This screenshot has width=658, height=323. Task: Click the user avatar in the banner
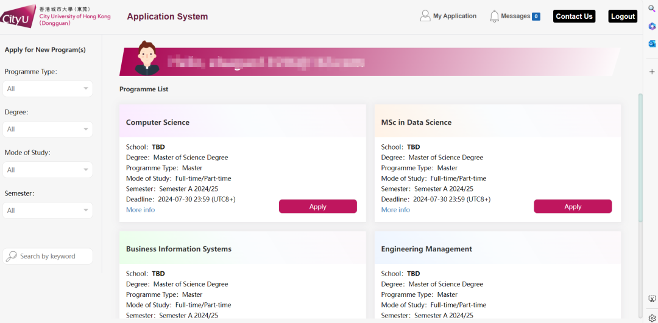[147, 58]
